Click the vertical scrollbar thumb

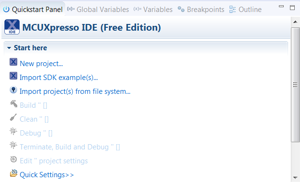[295, 84]
